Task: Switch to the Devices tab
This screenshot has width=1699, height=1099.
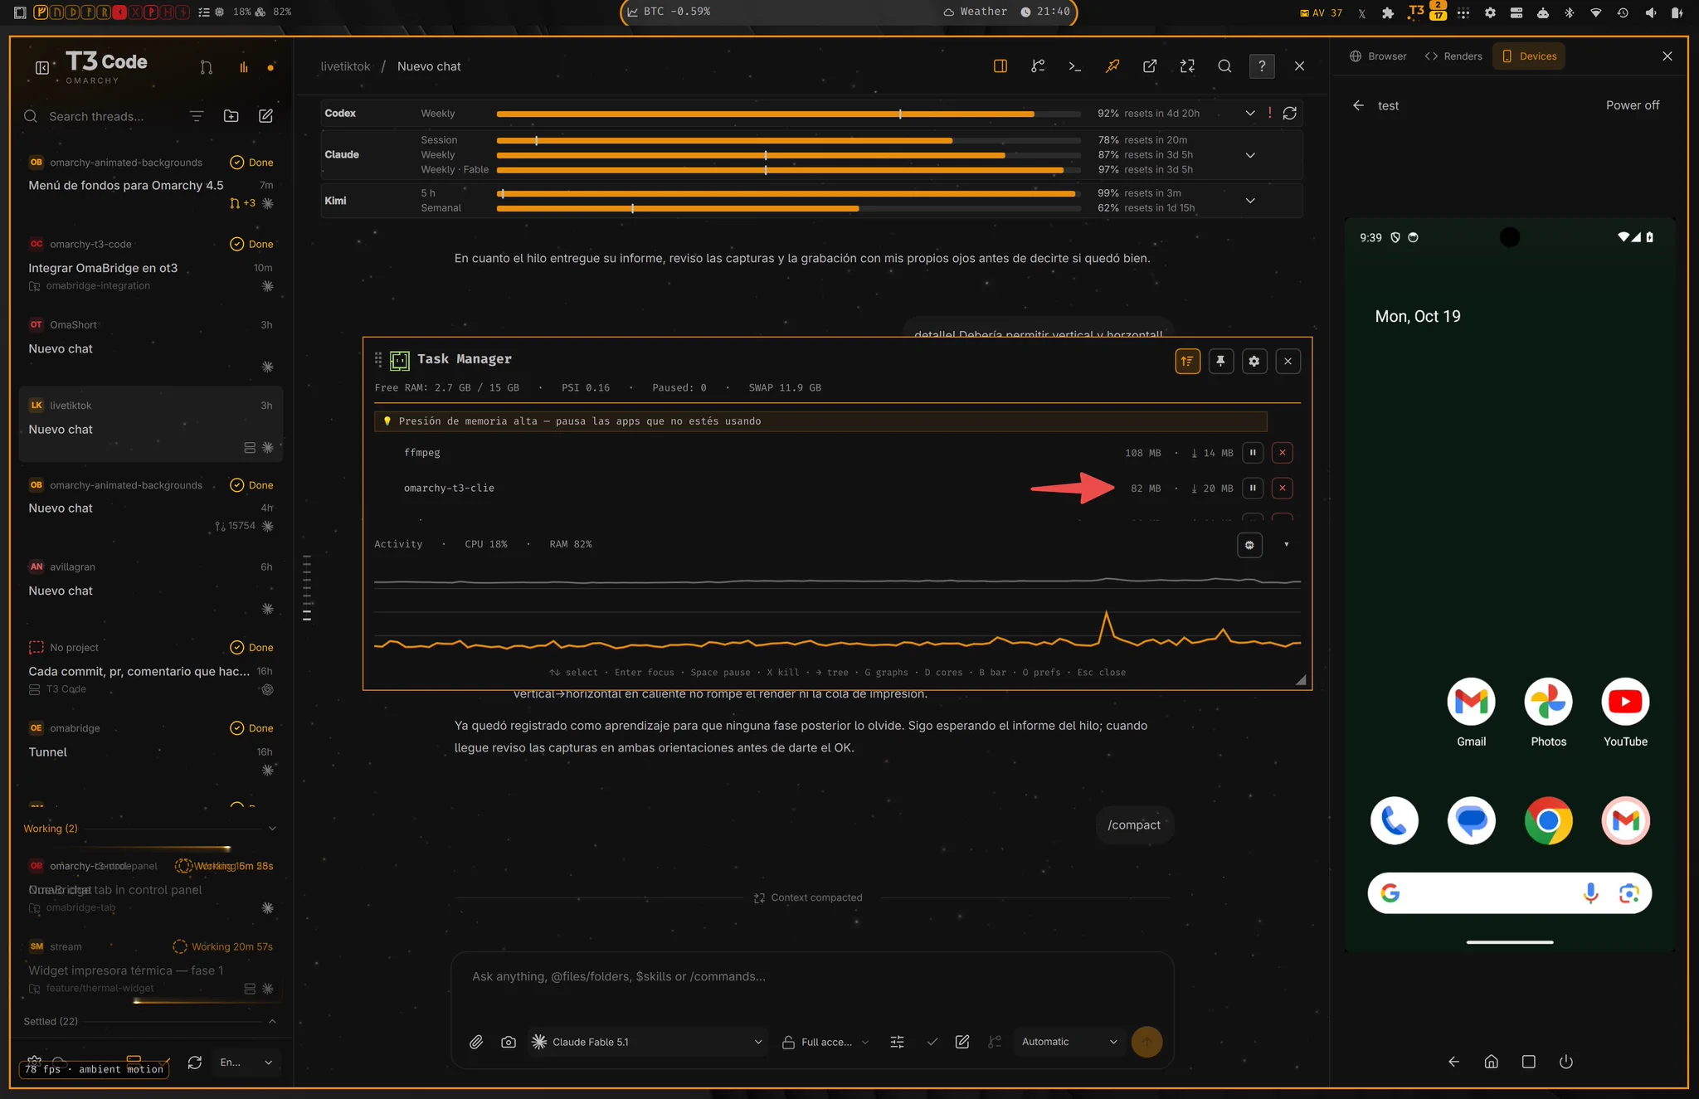Action: pos(1529,56)
